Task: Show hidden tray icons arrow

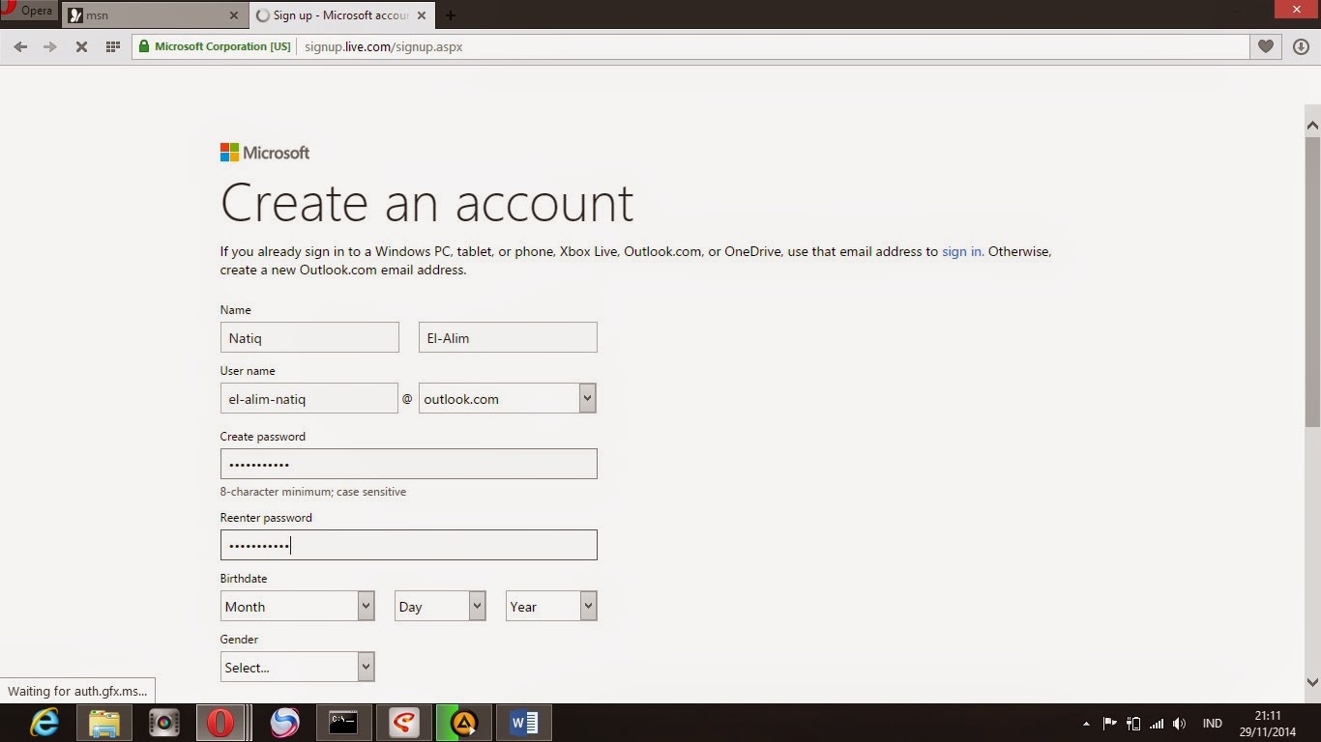Action: point(1085,724)
